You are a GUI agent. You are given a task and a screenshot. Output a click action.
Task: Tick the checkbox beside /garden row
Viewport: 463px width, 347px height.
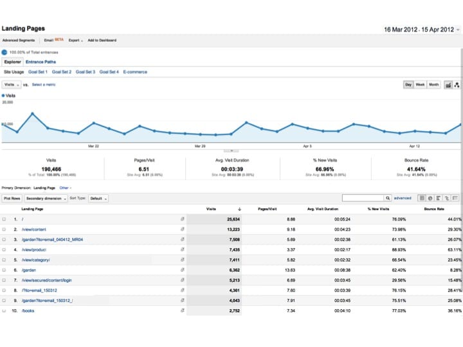click(5, 271)
